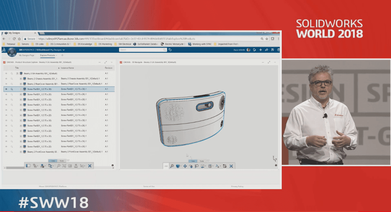Toggle visibility of Beamy 2 RearCover Assembly
The height and width of the screenshot is (212, 391).
(x=6, y=84)
